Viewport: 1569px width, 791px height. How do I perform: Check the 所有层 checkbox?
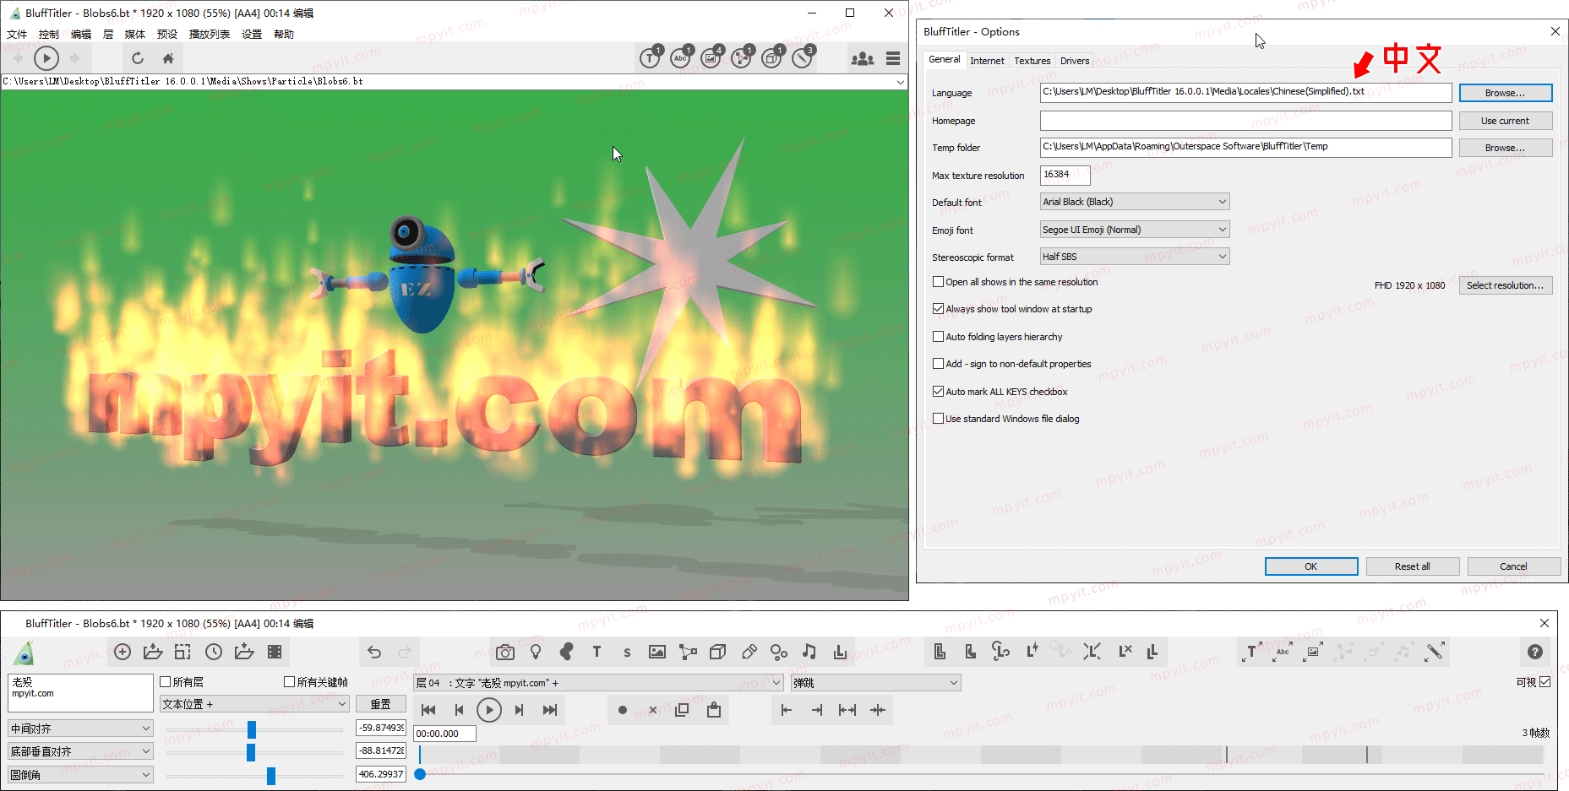[x=166, y=682]
